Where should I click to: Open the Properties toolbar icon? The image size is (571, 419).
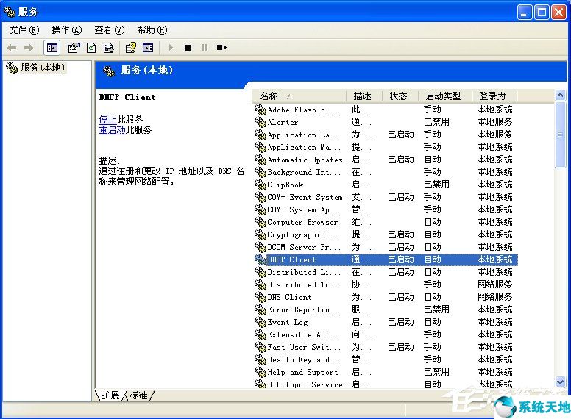coord(74,48)
